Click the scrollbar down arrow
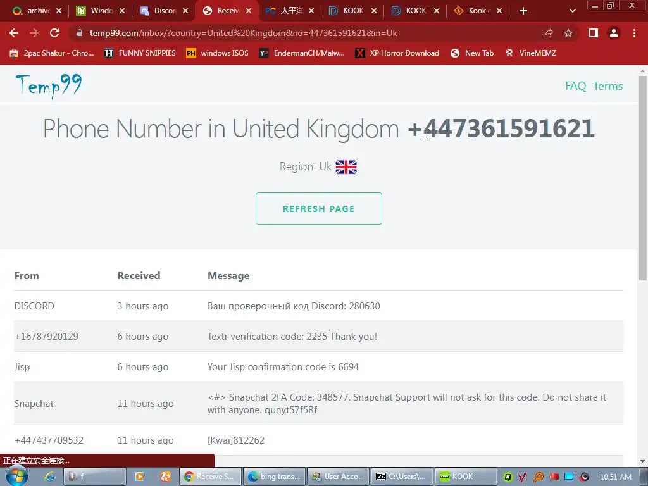Viewport: 648px width, 486px height. coord(642,461)
